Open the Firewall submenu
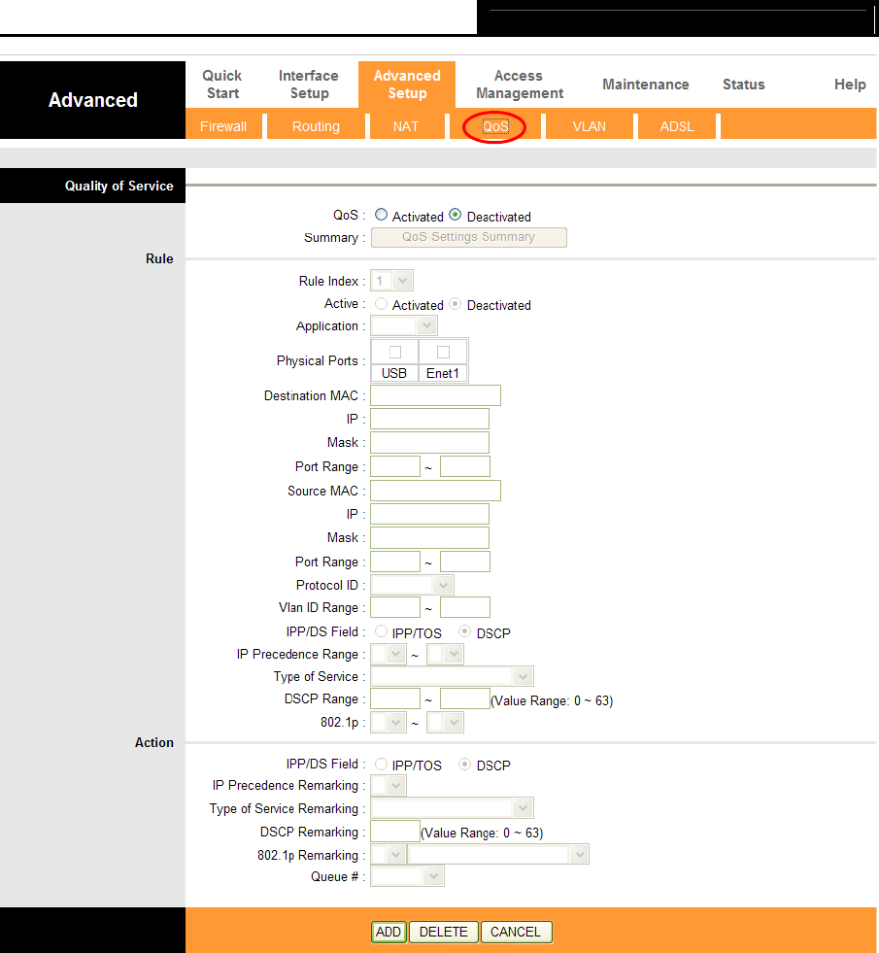 [x=223, y=126]
